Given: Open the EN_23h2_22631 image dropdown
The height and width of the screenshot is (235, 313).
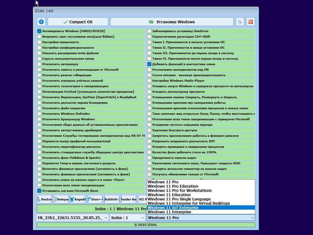Looking at the screenshot, I should (x=73, y=218).
